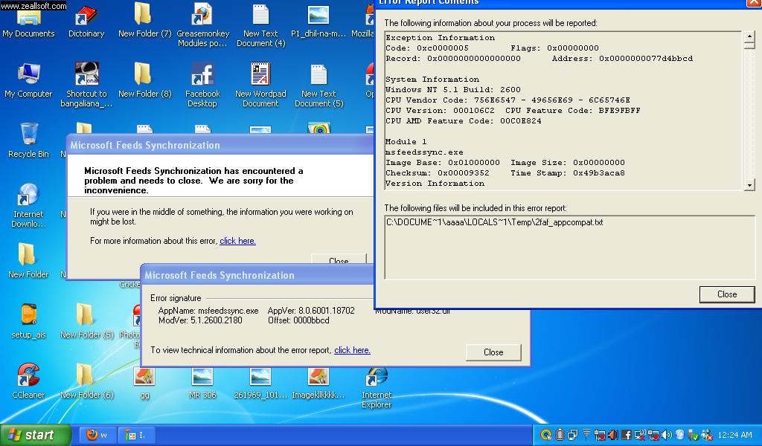This screenshot has width=762, height=446.
Task: Launch Internet Download Manager shortcut icon
Action: coord(29,206)
